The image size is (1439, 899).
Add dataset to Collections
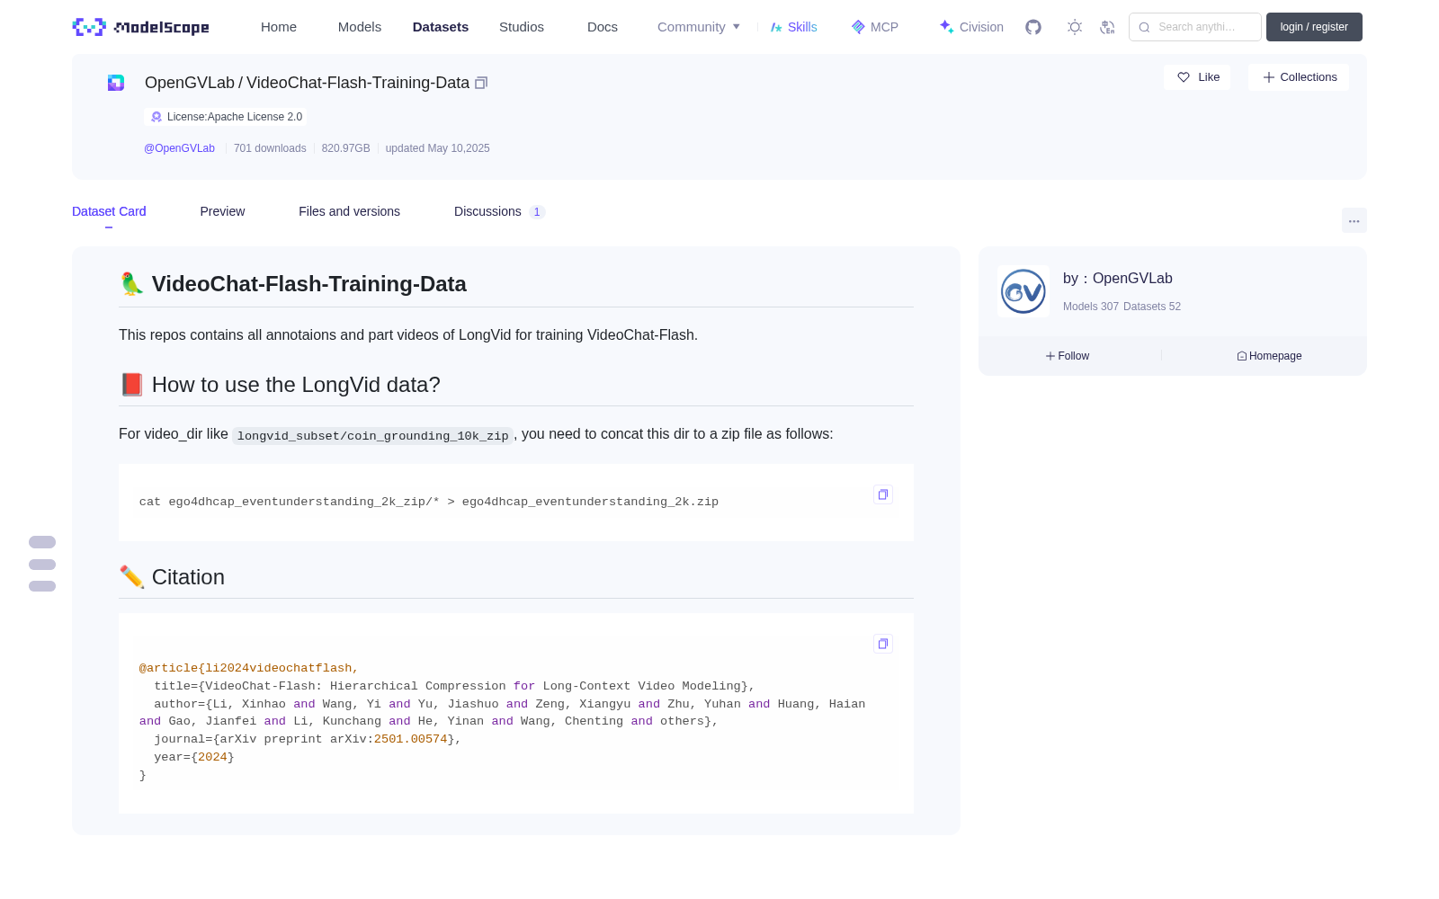(x=1299, y=77)
